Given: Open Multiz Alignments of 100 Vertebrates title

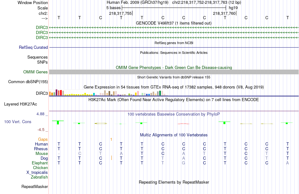Looking at the screenshot, I should pos(174,135).
